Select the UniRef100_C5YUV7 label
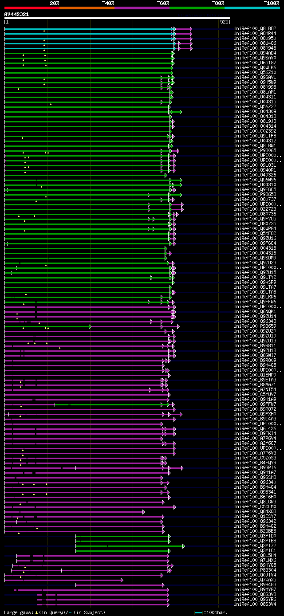The height and width of the screenshot is (616, 284). click(x=255, y=395)
